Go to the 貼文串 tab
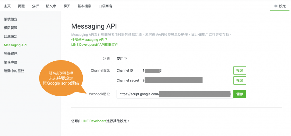Image resolution: width=291 pixels, height=136 pixels. coord(51,6)
